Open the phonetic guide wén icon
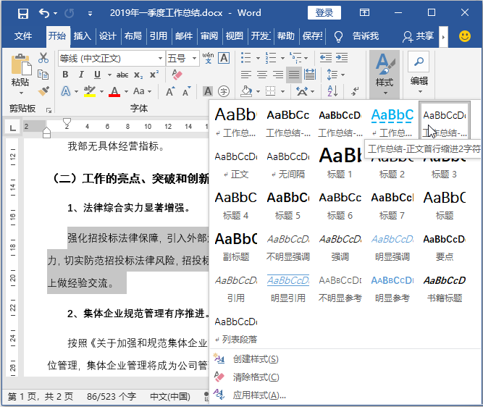 coord(208,58)
